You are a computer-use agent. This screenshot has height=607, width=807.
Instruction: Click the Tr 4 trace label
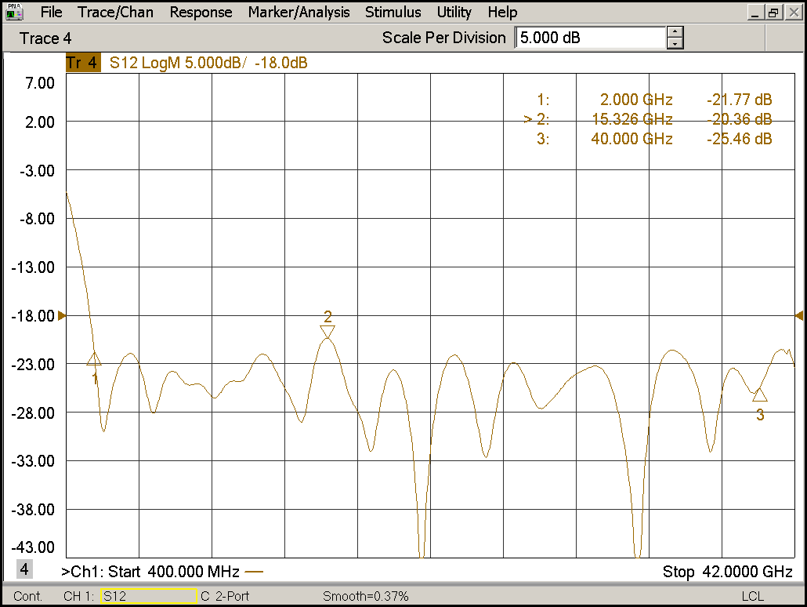[x=83, y=63]
